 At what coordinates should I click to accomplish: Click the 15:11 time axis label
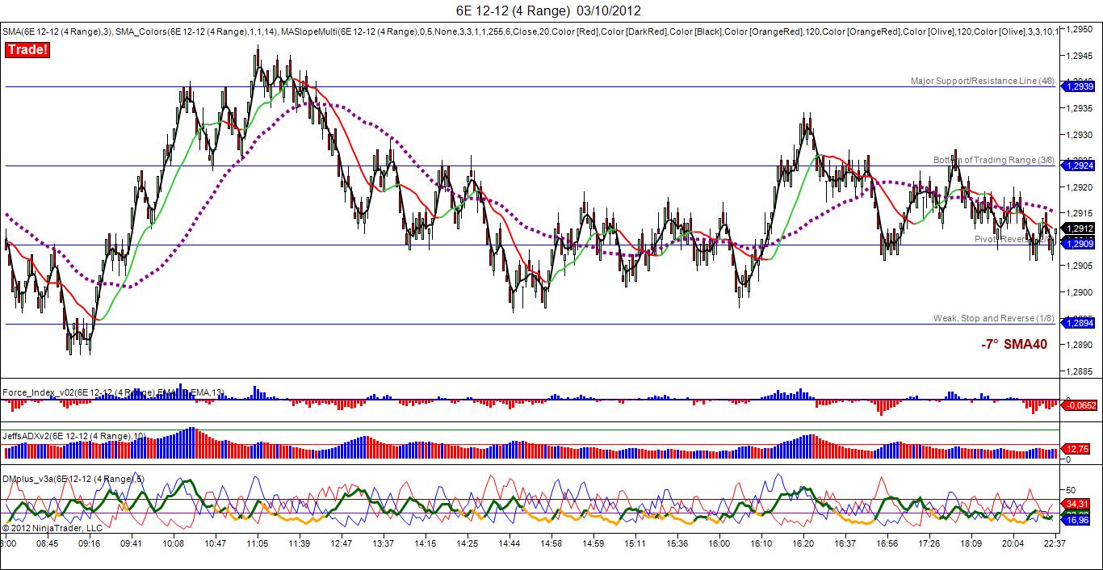(635, 544)
